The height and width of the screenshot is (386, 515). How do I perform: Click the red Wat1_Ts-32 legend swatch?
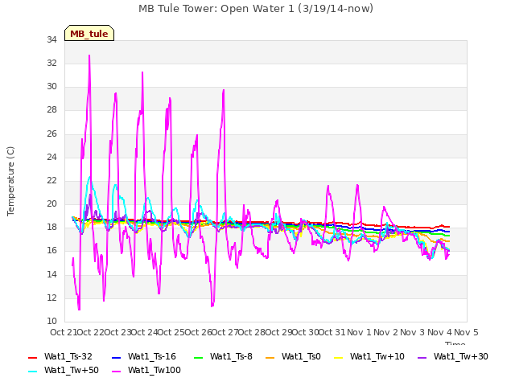[32, 358]
